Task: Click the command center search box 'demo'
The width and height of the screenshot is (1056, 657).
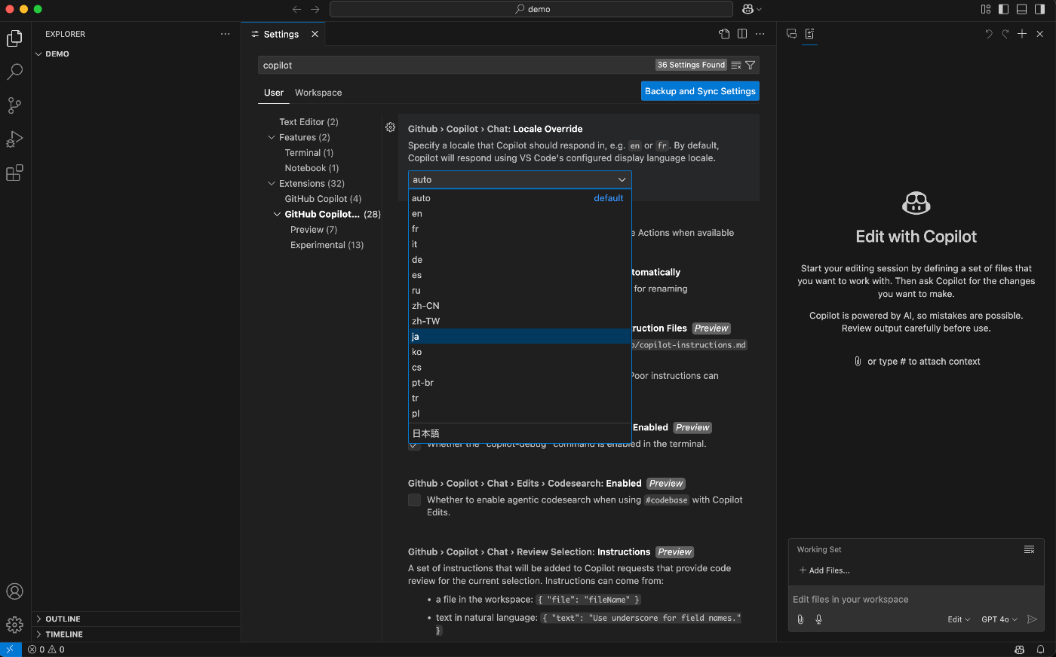Action: (531, 9)
